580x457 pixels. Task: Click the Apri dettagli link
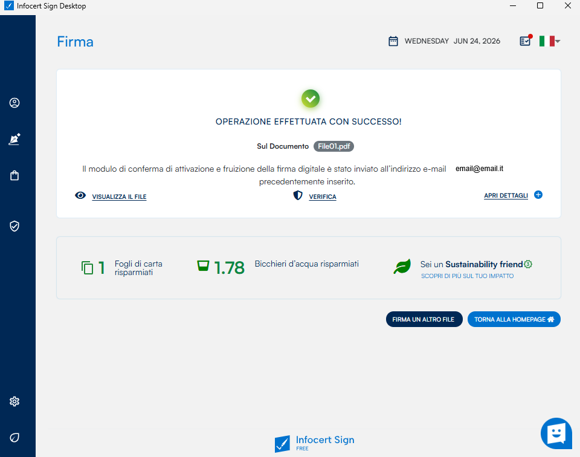click(506, 195)
